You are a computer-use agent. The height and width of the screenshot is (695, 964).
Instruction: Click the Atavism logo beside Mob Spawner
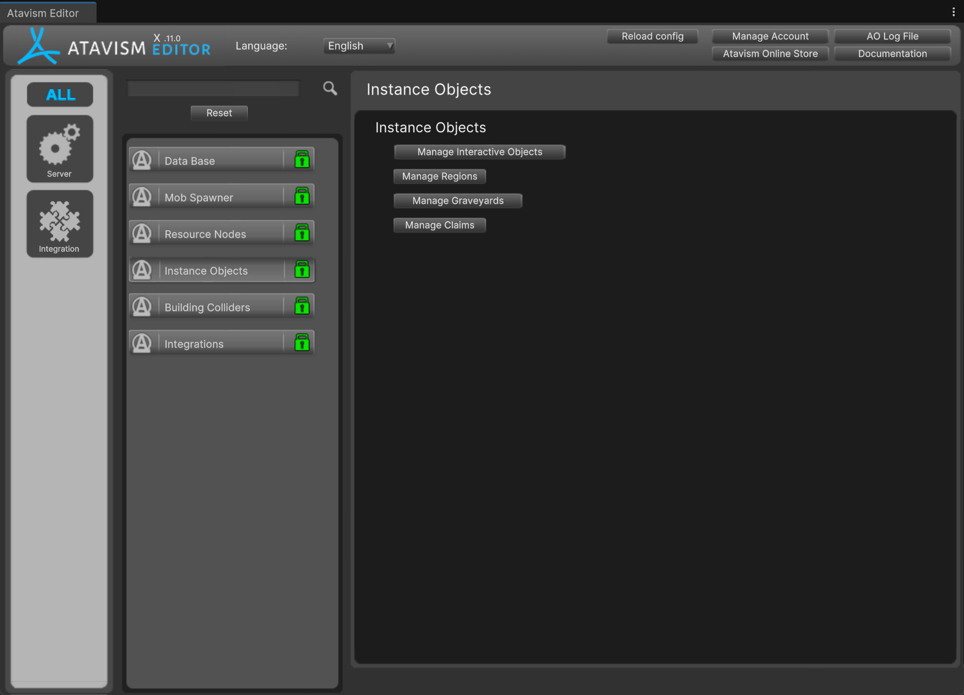coord(142,196)
